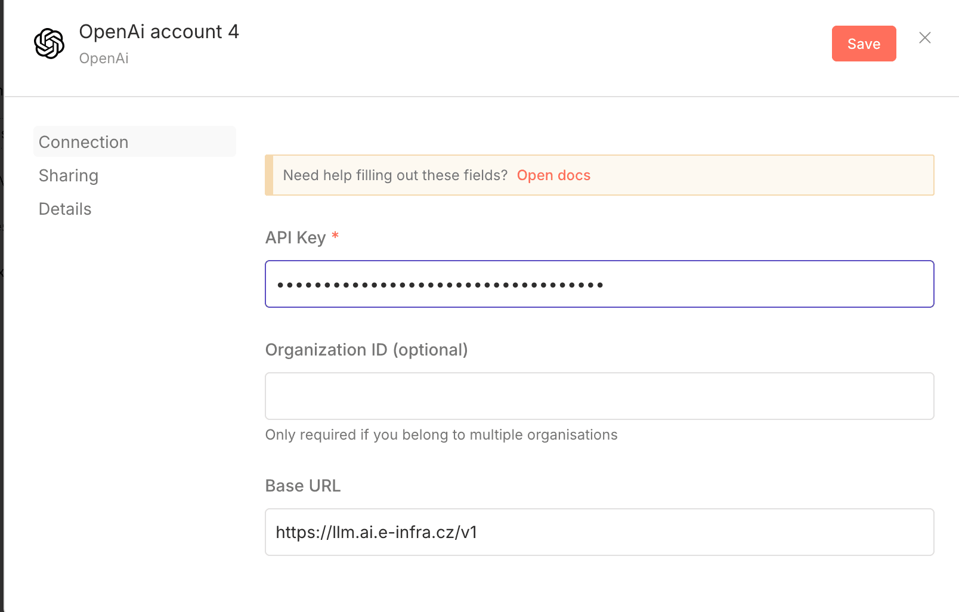Image resolution: width=959 pixels, height=612 pixels.
Task: Click the Base URL input field
Action: pos(599,532)
